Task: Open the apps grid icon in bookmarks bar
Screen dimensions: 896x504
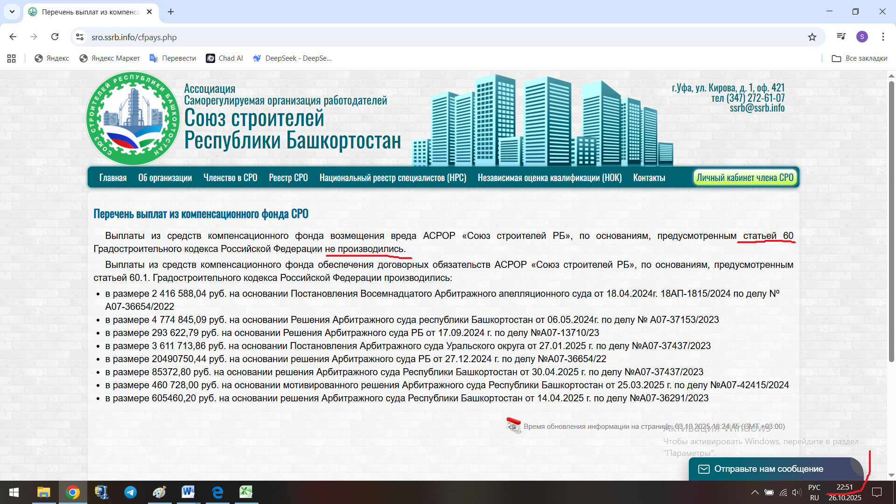Action: click(x=12, y=58)
